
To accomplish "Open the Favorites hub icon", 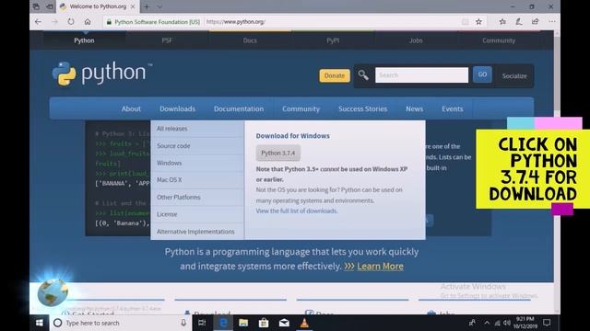I will coord(502,22).
